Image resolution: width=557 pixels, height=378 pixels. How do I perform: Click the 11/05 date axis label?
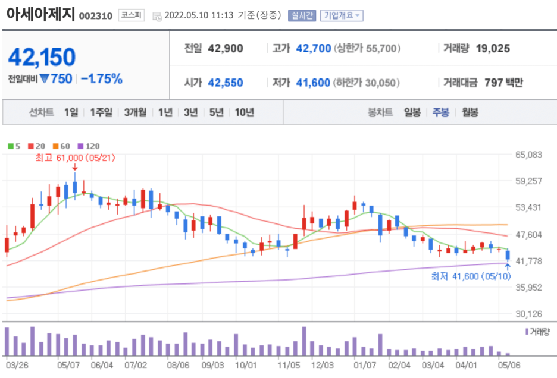pyautogui.click(x=289, y=366)
